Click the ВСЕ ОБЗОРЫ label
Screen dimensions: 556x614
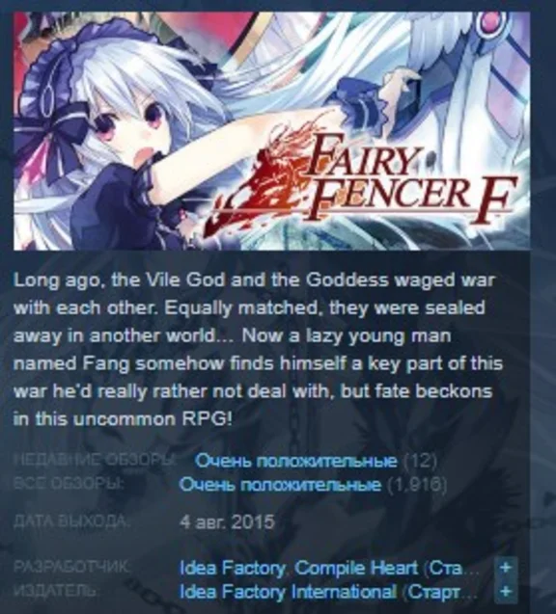pos(69,484)
